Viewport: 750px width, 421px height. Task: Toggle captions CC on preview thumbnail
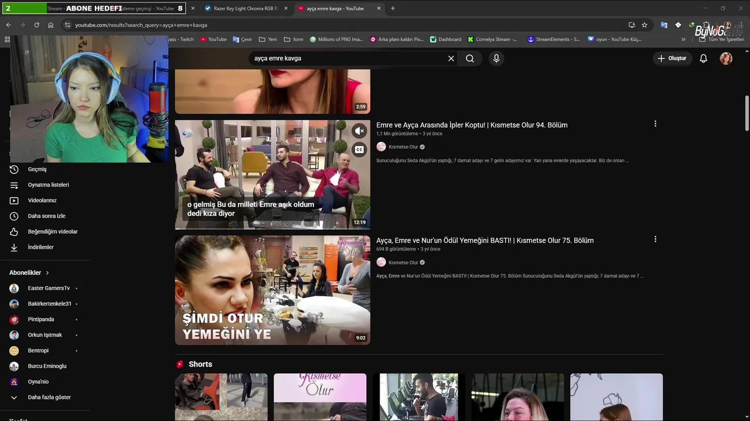tap(360, 150)
